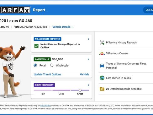Image resolution: width=153 pixels, height=115 pixels.
Task: Click the US price button in the header
Action: pos(148,10)
